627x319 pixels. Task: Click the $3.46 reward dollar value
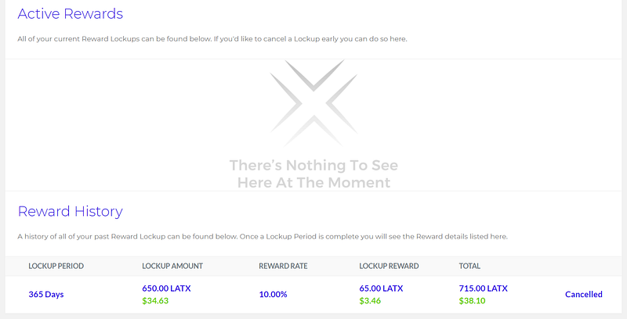[369, 300]
